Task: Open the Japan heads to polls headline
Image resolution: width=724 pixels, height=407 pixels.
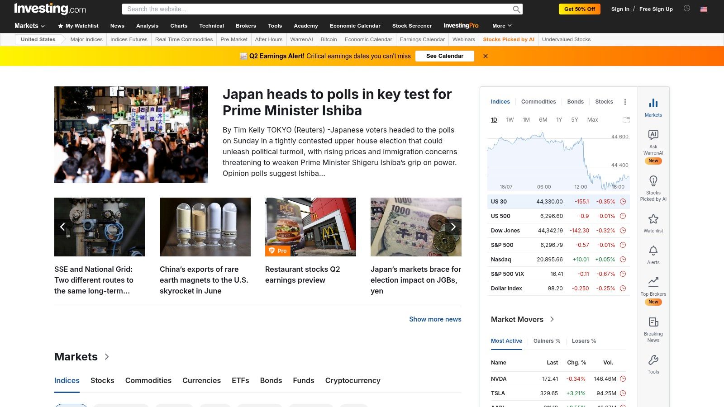Action: (x=337, y=102)
